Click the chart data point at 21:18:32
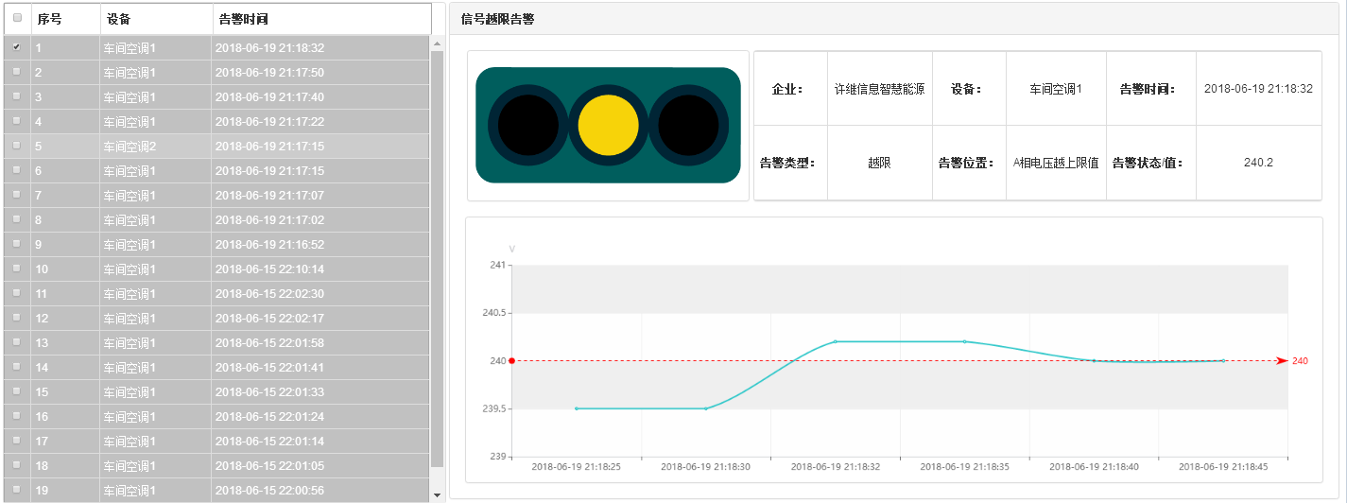Screen dimensions: 1347x503 (836, 341)
